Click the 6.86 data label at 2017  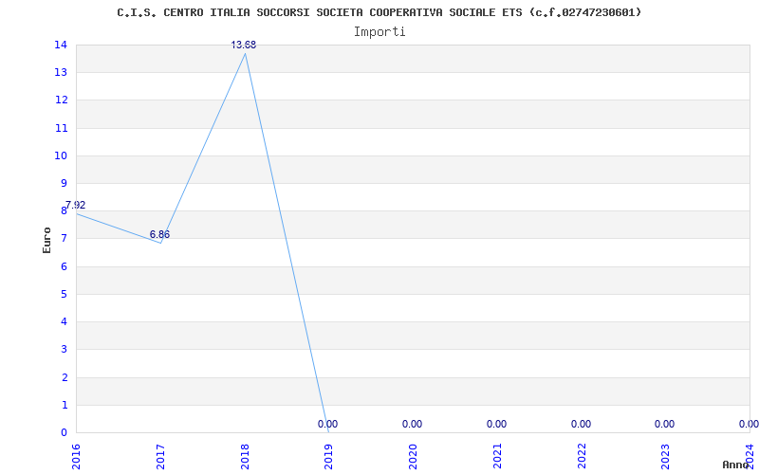click(x=159, y=234)
